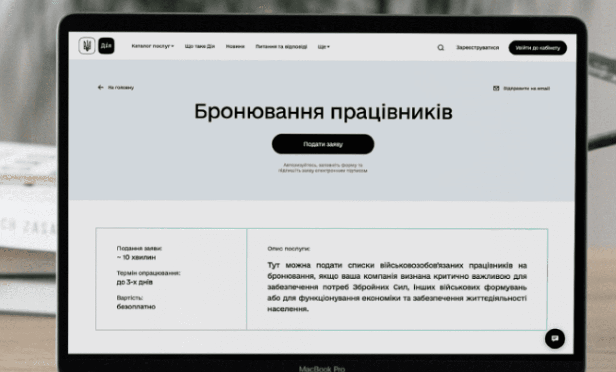Click the Ukrainian trident emblem icon
616x372 pixels.
[86, 47]
